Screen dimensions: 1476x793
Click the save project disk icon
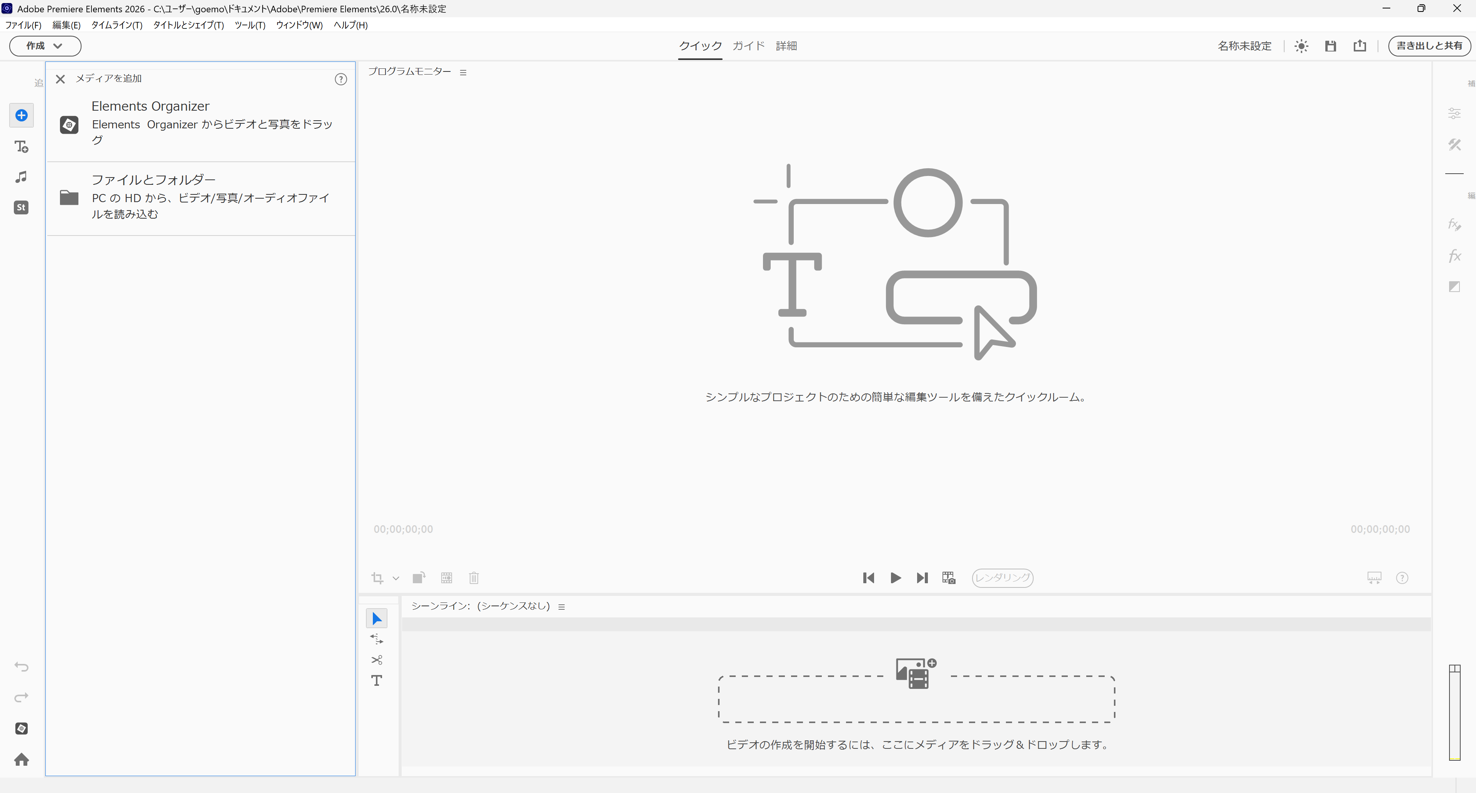[x=1330, y=46]
